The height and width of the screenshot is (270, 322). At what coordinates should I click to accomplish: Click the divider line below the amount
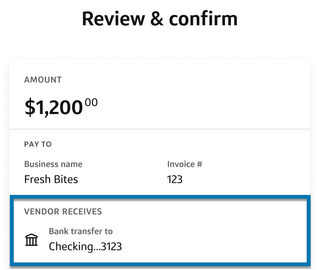click(159, 129)
